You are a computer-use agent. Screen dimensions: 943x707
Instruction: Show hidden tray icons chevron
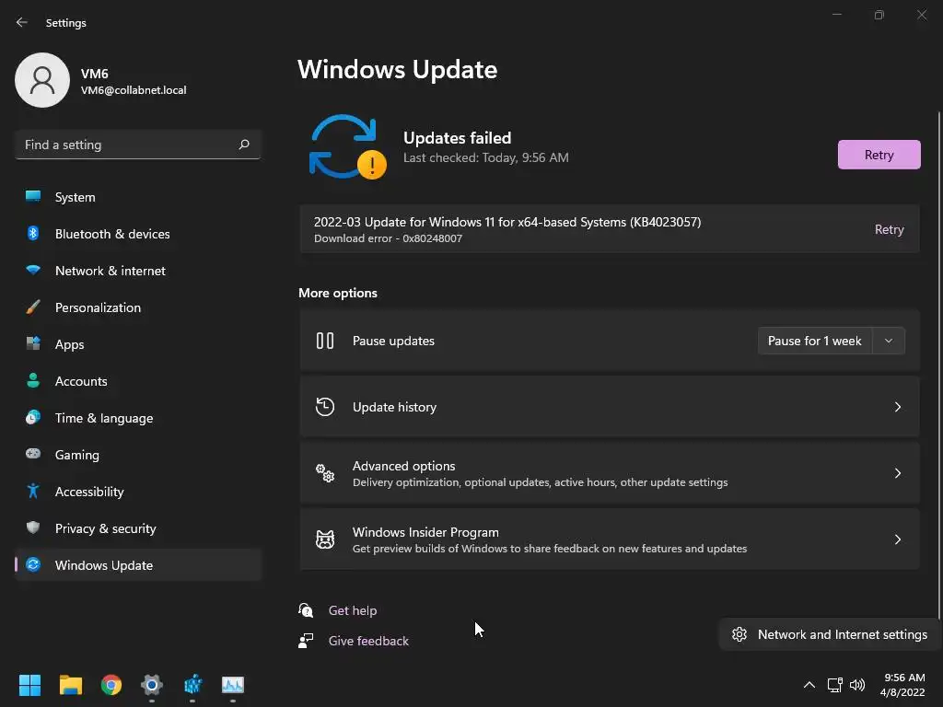click(809, 685)
